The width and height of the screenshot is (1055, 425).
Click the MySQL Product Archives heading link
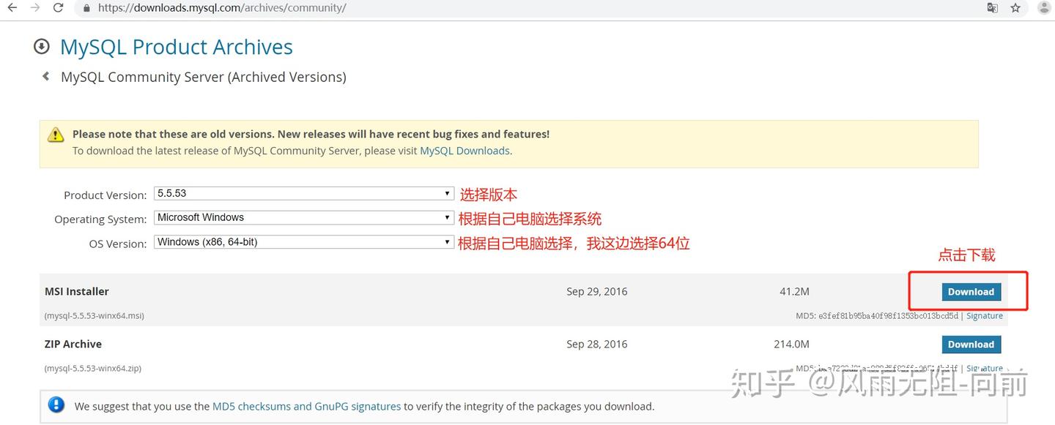tap(176, 46)
